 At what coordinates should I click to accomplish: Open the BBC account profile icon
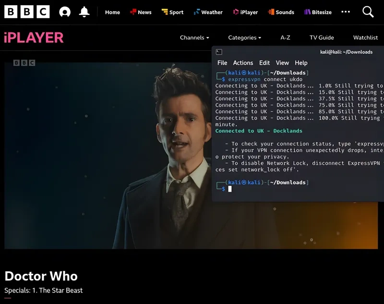click(x=65, y=12)
